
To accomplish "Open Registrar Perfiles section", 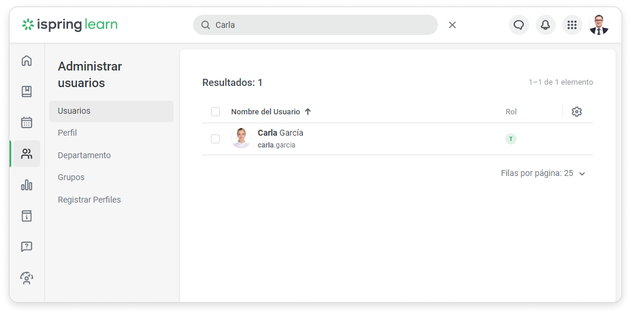I will point(89,200).
